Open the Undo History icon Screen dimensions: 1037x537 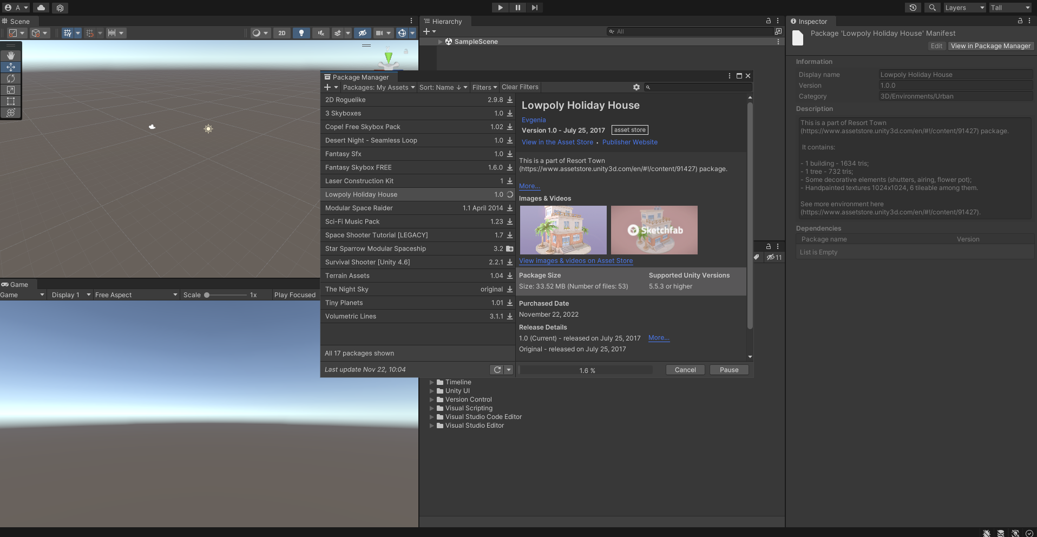point(913,8)
